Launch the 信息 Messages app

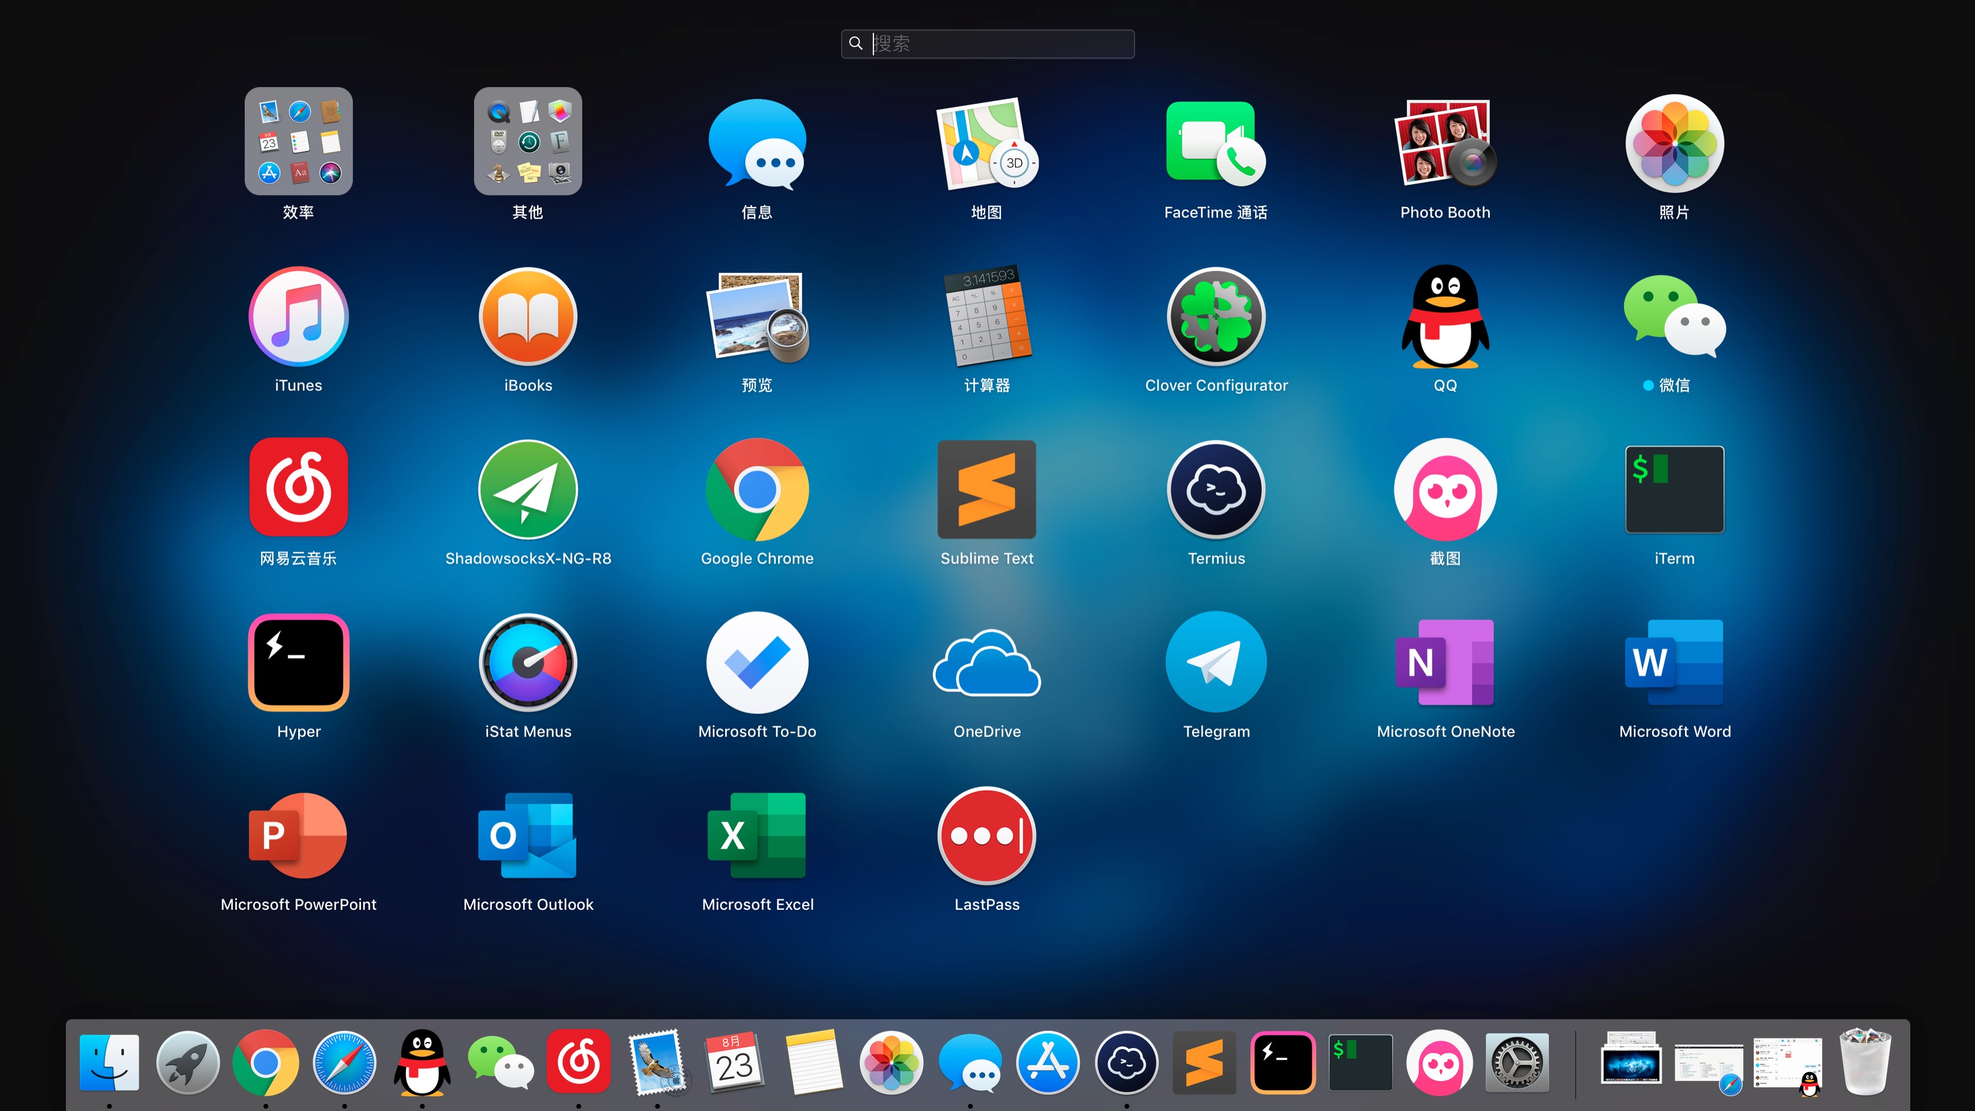click(757, 144)
